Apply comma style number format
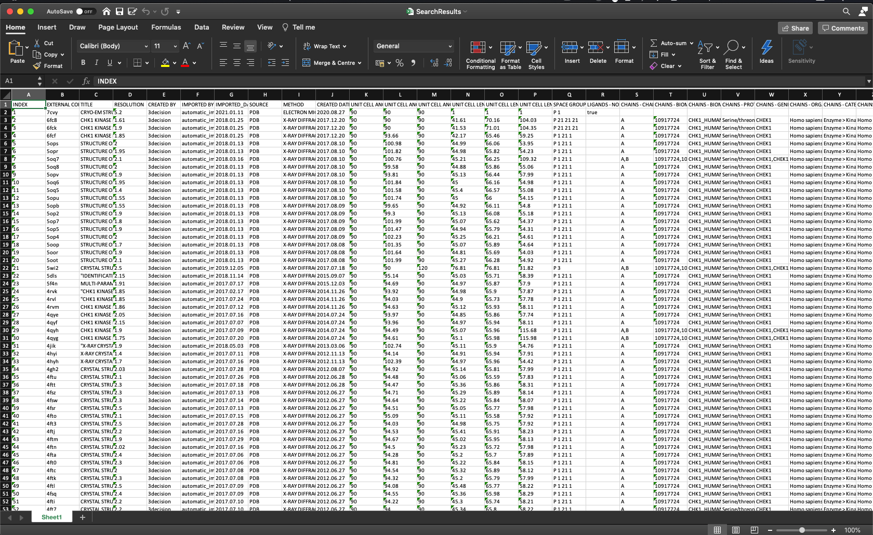 coord(413,63)
